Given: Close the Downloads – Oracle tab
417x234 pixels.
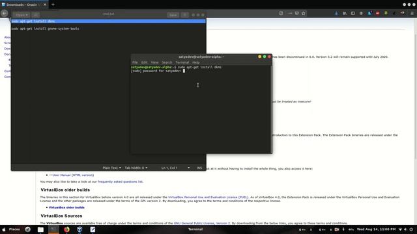Looking at the screenshot, I should [45, 5].
